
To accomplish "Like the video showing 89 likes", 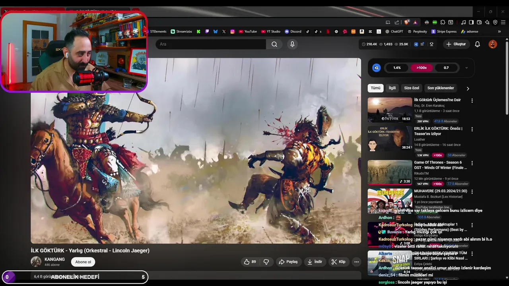I will pos(250,262).
